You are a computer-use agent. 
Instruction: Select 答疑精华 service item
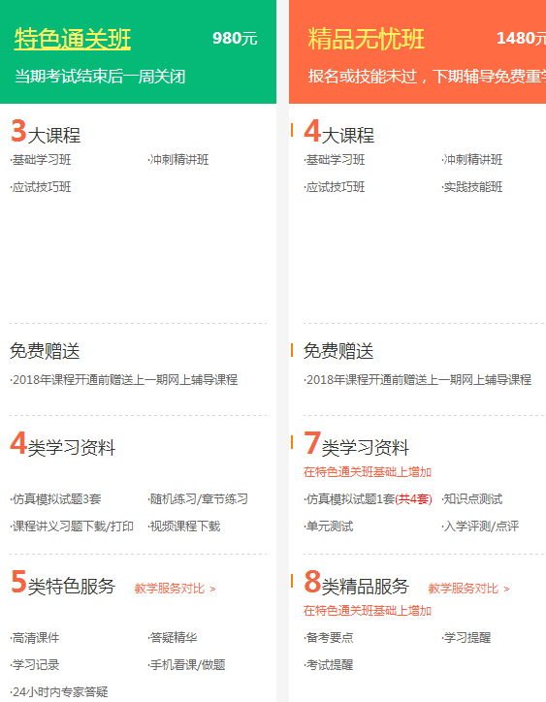point(173,638)
